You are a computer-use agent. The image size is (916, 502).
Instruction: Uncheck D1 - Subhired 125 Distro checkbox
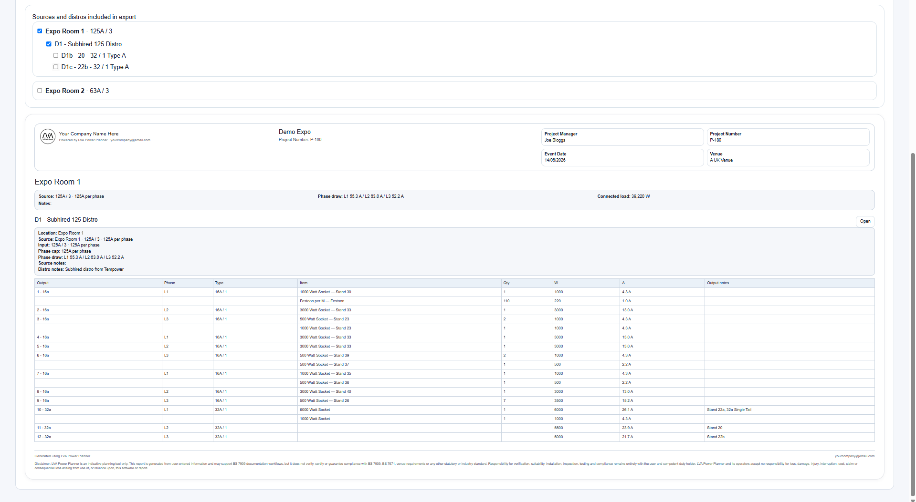pos(49,44)
